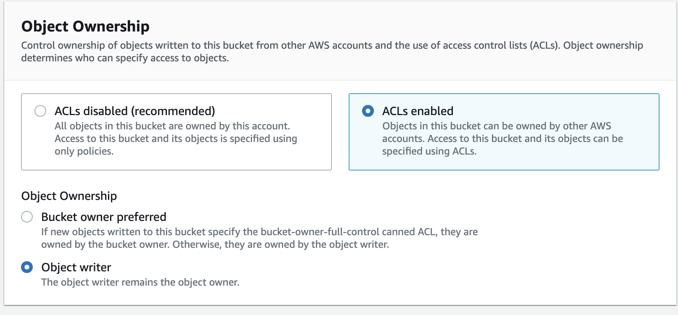This screenshot has width=678, height=315.
Task: Click the ACLs disabled option card
Action: point(176,131)
